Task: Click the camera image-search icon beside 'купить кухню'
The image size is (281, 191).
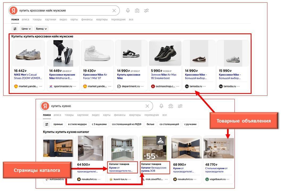Action: [x=171, y=106]
